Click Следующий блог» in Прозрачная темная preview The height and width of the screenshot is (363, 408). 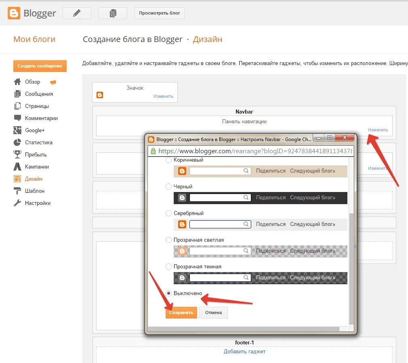point(313,278)
